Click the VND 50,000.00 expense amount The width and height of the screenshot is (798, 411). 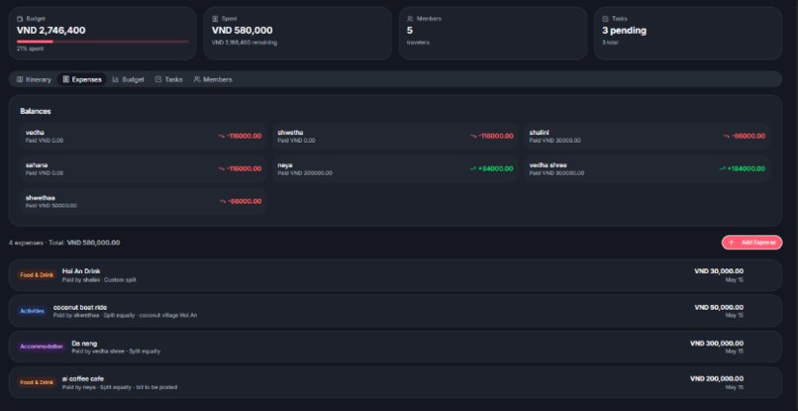point(719,308)
